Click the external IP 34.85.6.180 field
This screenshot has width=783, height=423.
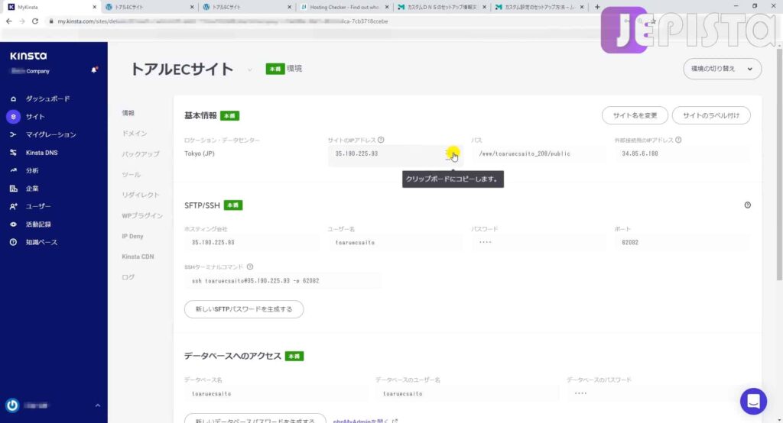682,153
